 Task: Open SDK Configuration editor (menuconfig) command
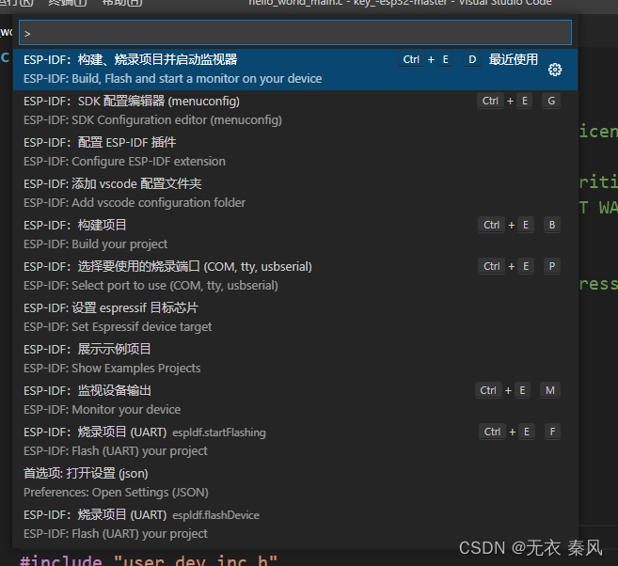pos(295,111)
